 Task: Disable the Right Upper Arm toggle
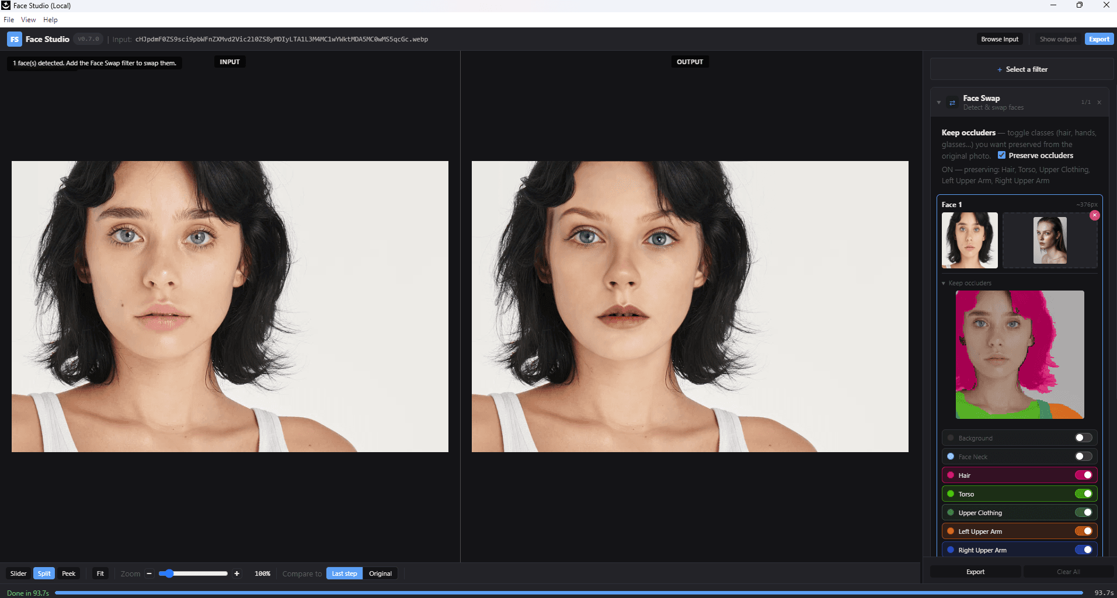click(x=1084, y=550)
